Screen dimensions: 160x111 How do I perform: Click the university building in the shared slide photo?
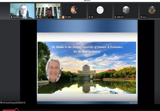click(x=86, y=71)
